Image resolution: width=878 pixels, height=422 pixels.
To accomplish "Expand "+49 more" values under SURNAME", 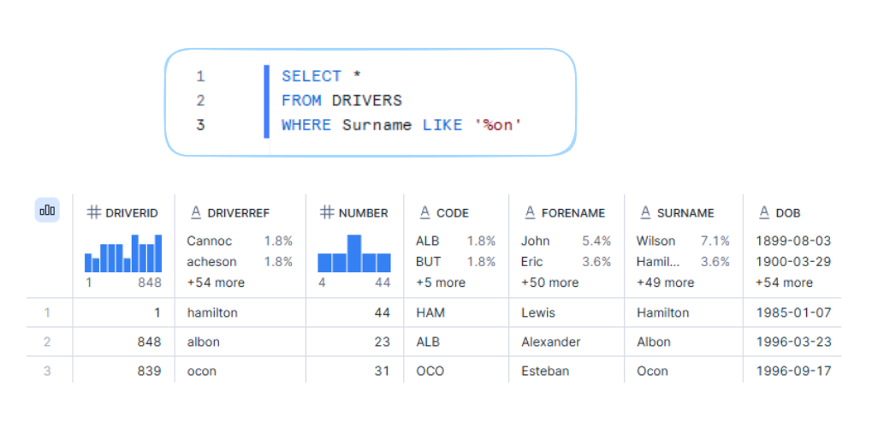I will tap(665, 282).
